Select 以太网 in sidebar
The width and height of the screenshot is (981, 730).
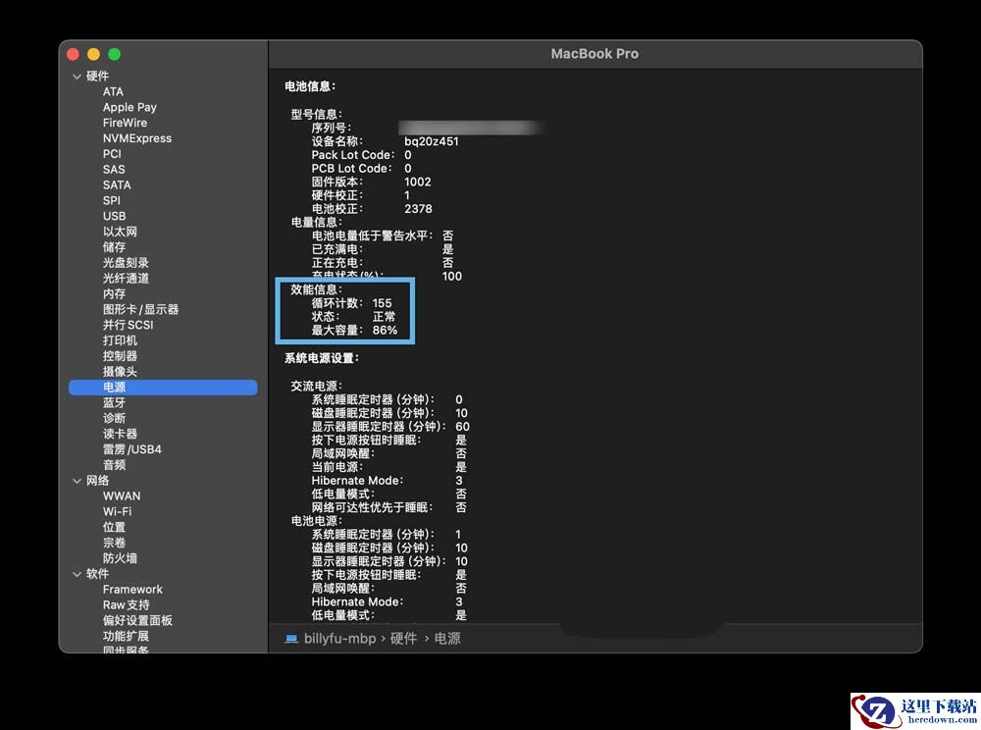click(x=120, y=232)
